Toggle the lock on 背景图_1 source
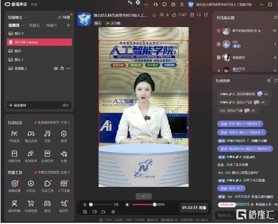The image size is (278, 224). coord(62,68)
